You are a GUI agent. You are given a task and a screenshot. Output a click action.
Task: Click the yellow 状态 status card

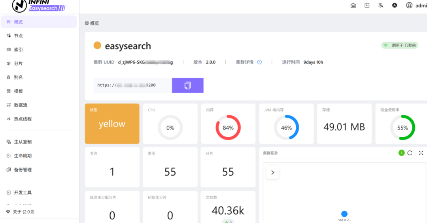pos(112,124)
